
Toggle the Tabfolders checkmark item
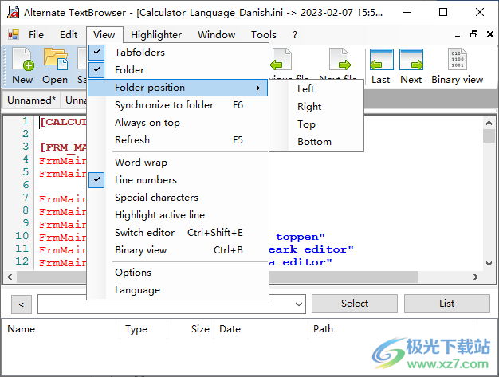click(177, 52)
